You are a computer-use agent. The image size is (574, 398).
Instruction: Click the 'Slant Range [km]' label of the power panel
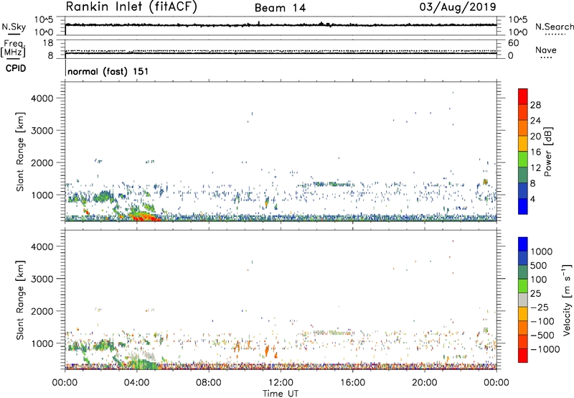20,152
